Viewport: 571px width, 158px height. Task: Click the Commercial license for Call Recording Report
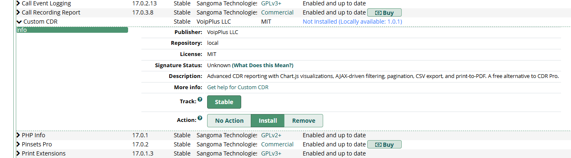[x=277, y=12]
